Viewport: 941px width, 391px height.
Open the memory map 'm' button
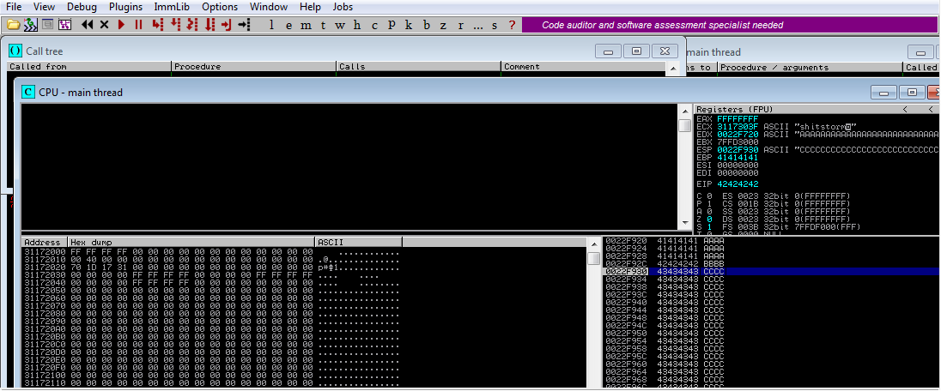coord(307,25)
